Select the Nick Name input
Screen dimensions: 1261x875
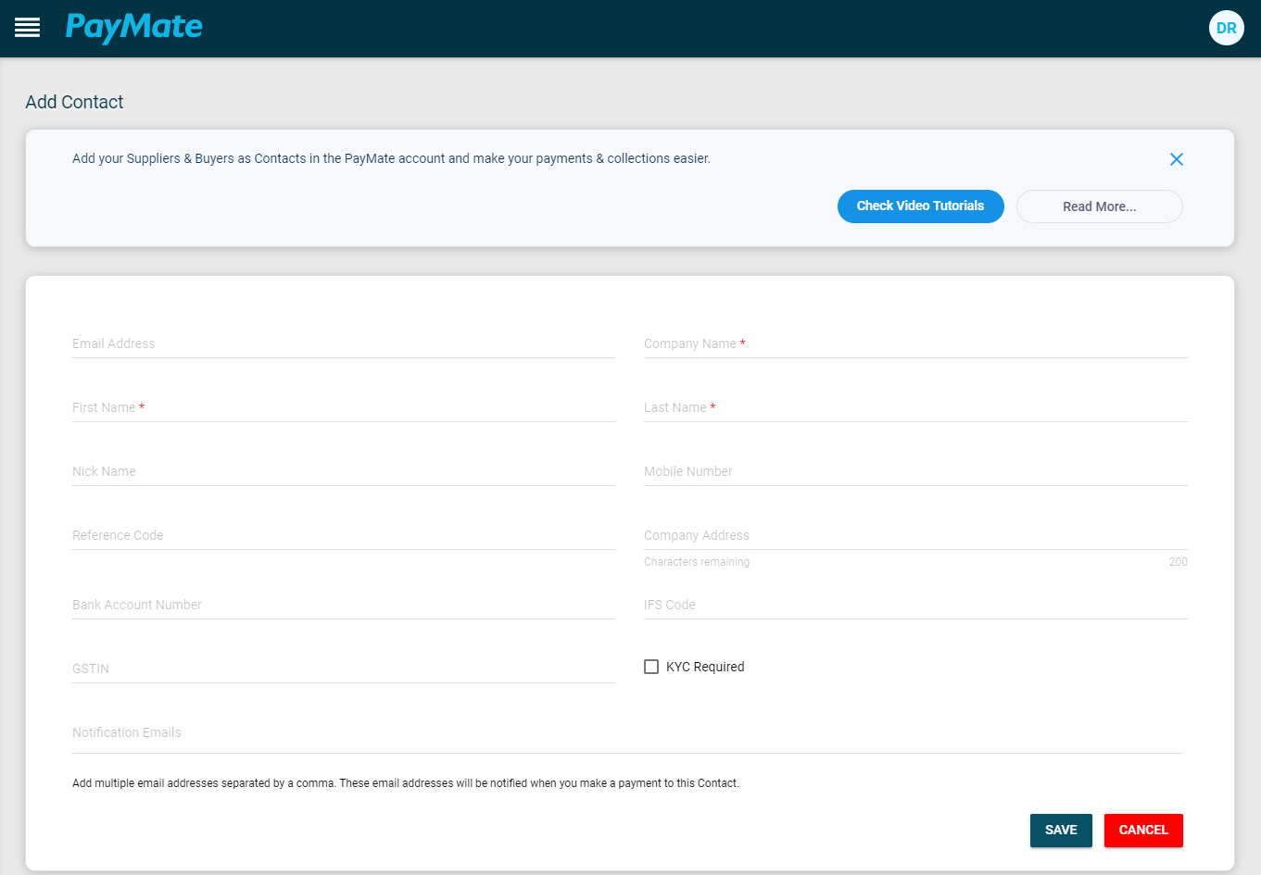(344, 471)
